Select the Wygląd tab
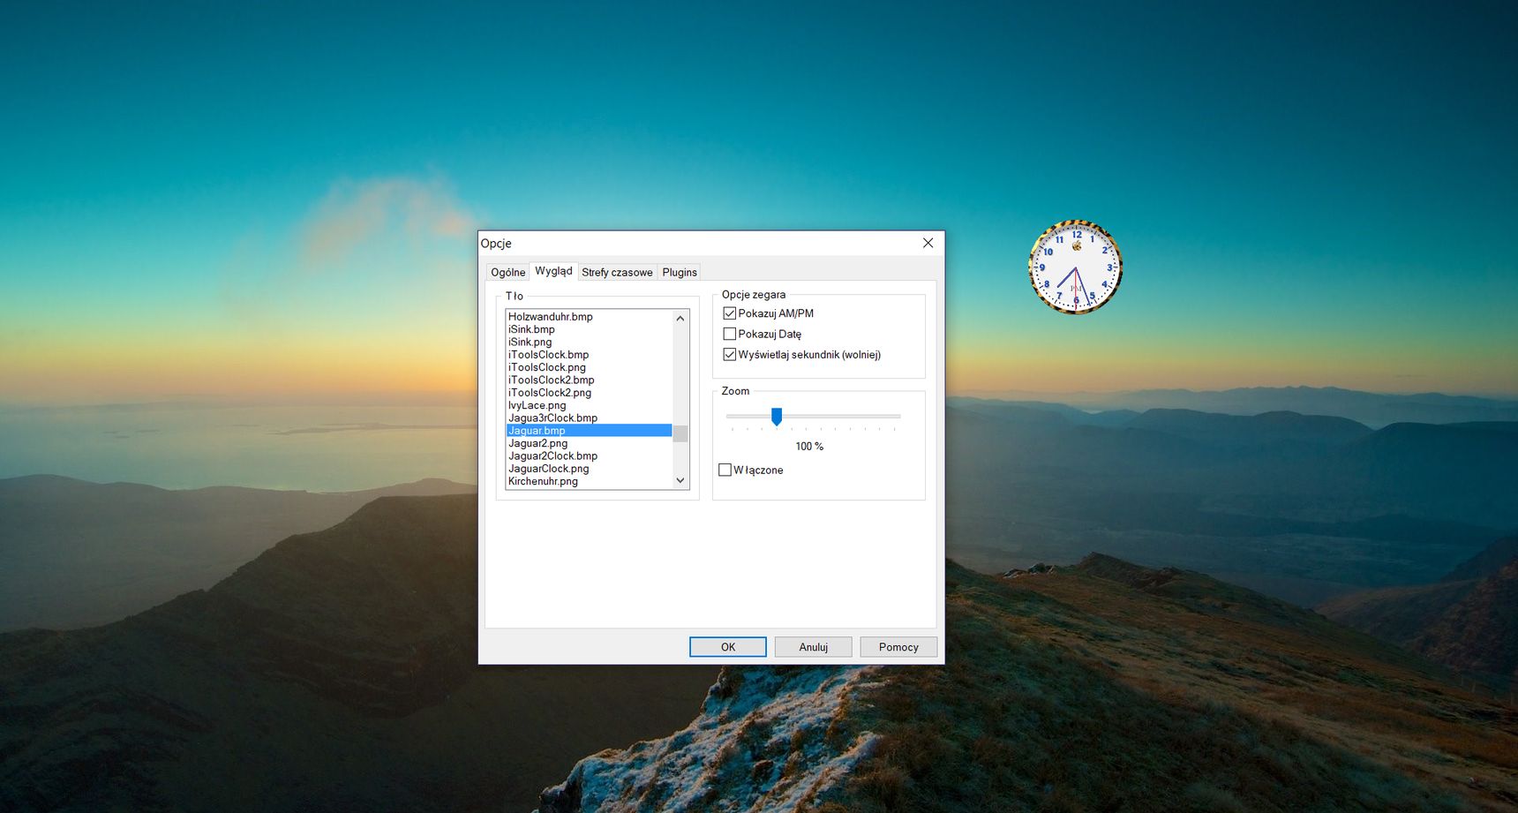This screenshot has width=1518, height=813. tap(553, 271)
